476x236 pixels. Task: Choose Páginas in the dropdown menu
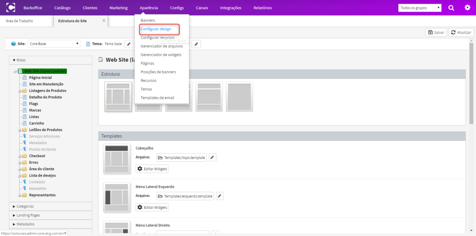(x=147, y=63)
